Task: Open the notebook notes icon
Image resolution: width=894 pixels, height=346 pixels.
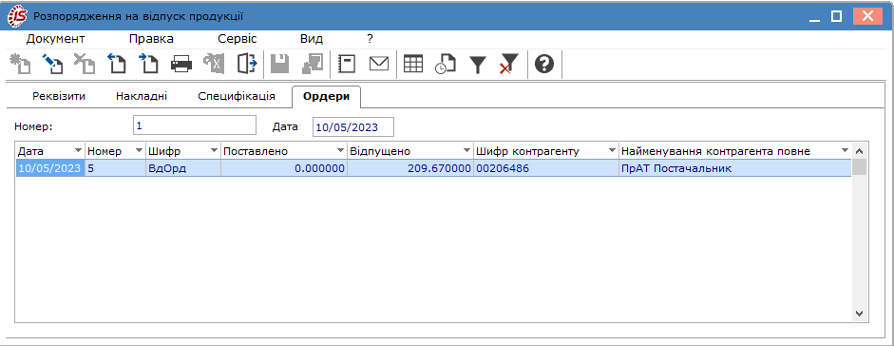Action: 347,64
